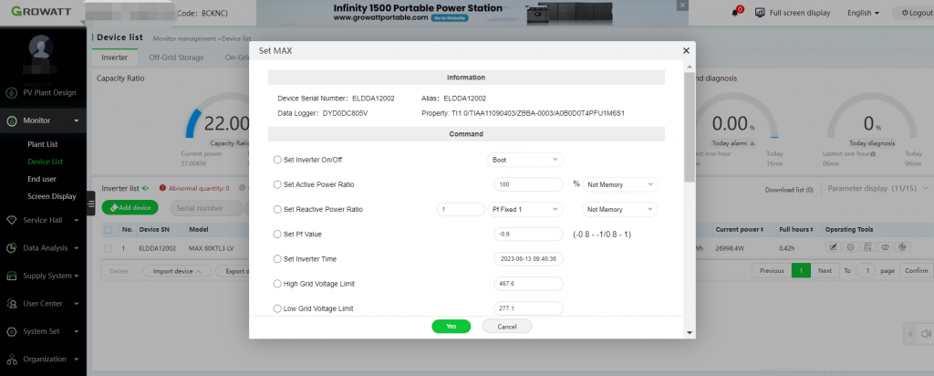Click the Growatt logo
Screen dimensions: 934x376
[x=40, y=12]
